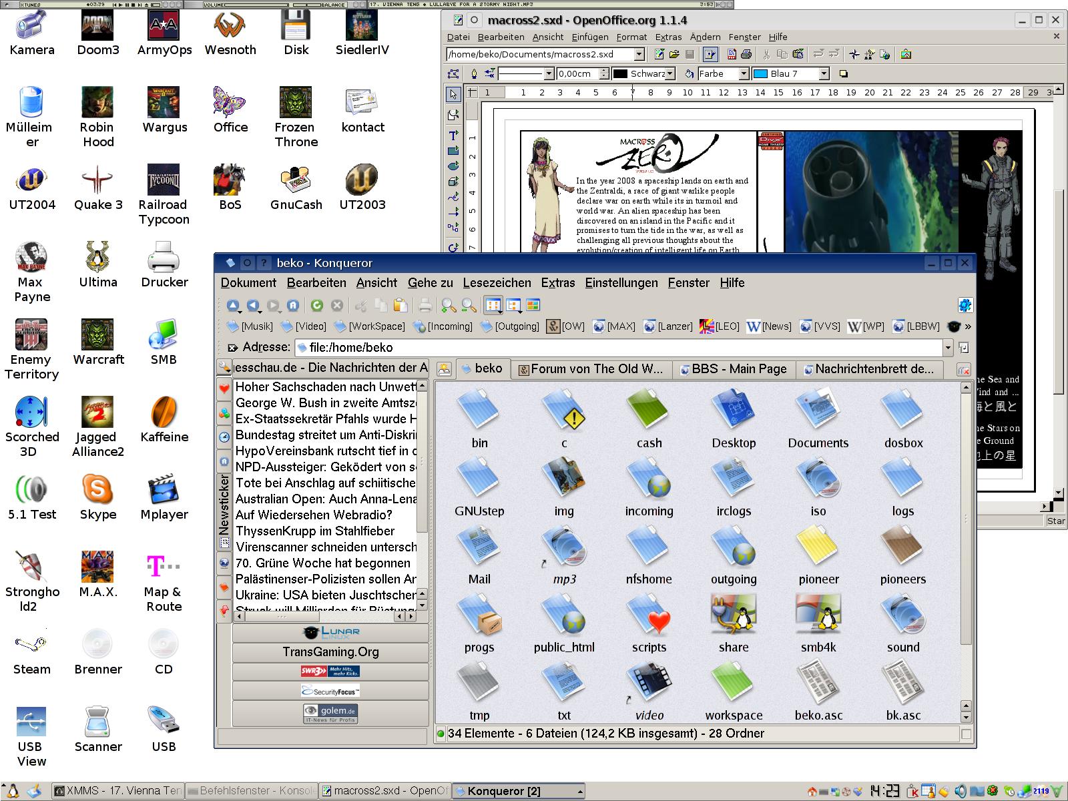The height and width of the screenshot is (801, 1068).
Task: Open the Einstellungen menu in Konqueror
Action: [621, 283]
